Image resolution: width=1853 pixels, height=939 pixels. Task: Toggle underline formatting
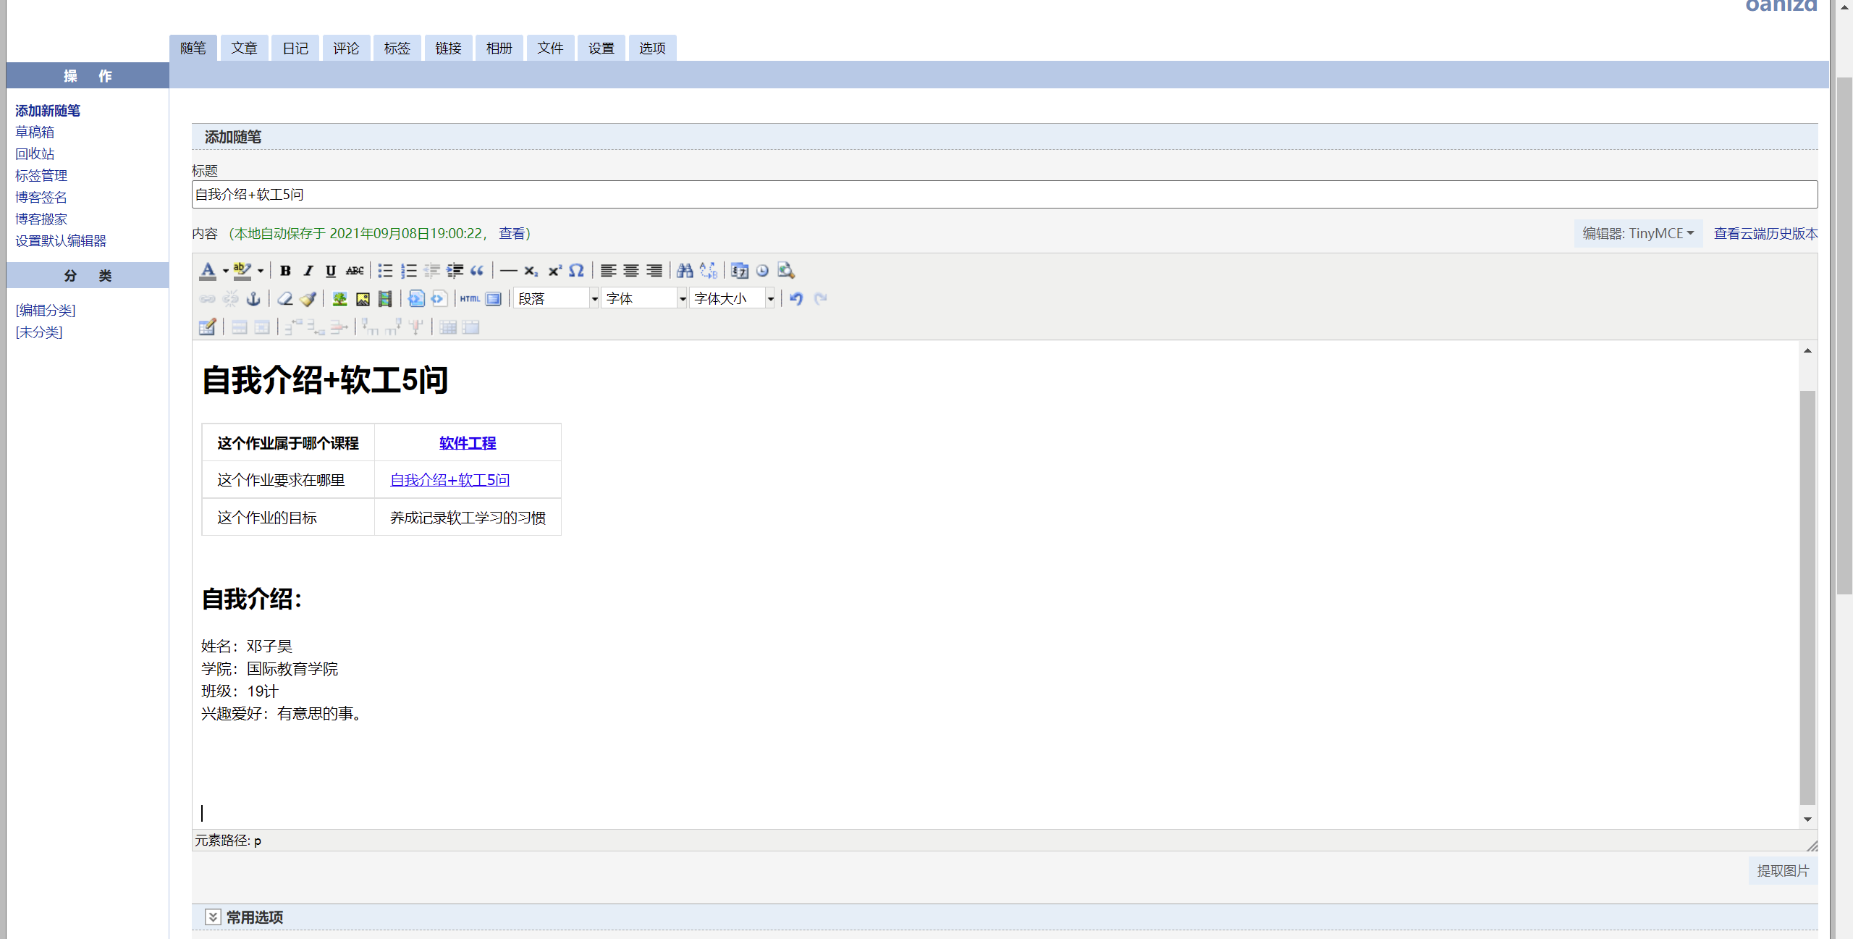point(331,271)
